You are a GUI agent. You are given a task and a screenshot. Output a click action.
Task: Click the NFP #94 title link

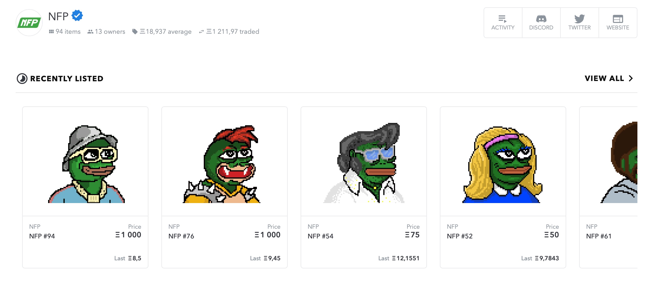click(42, 236)
